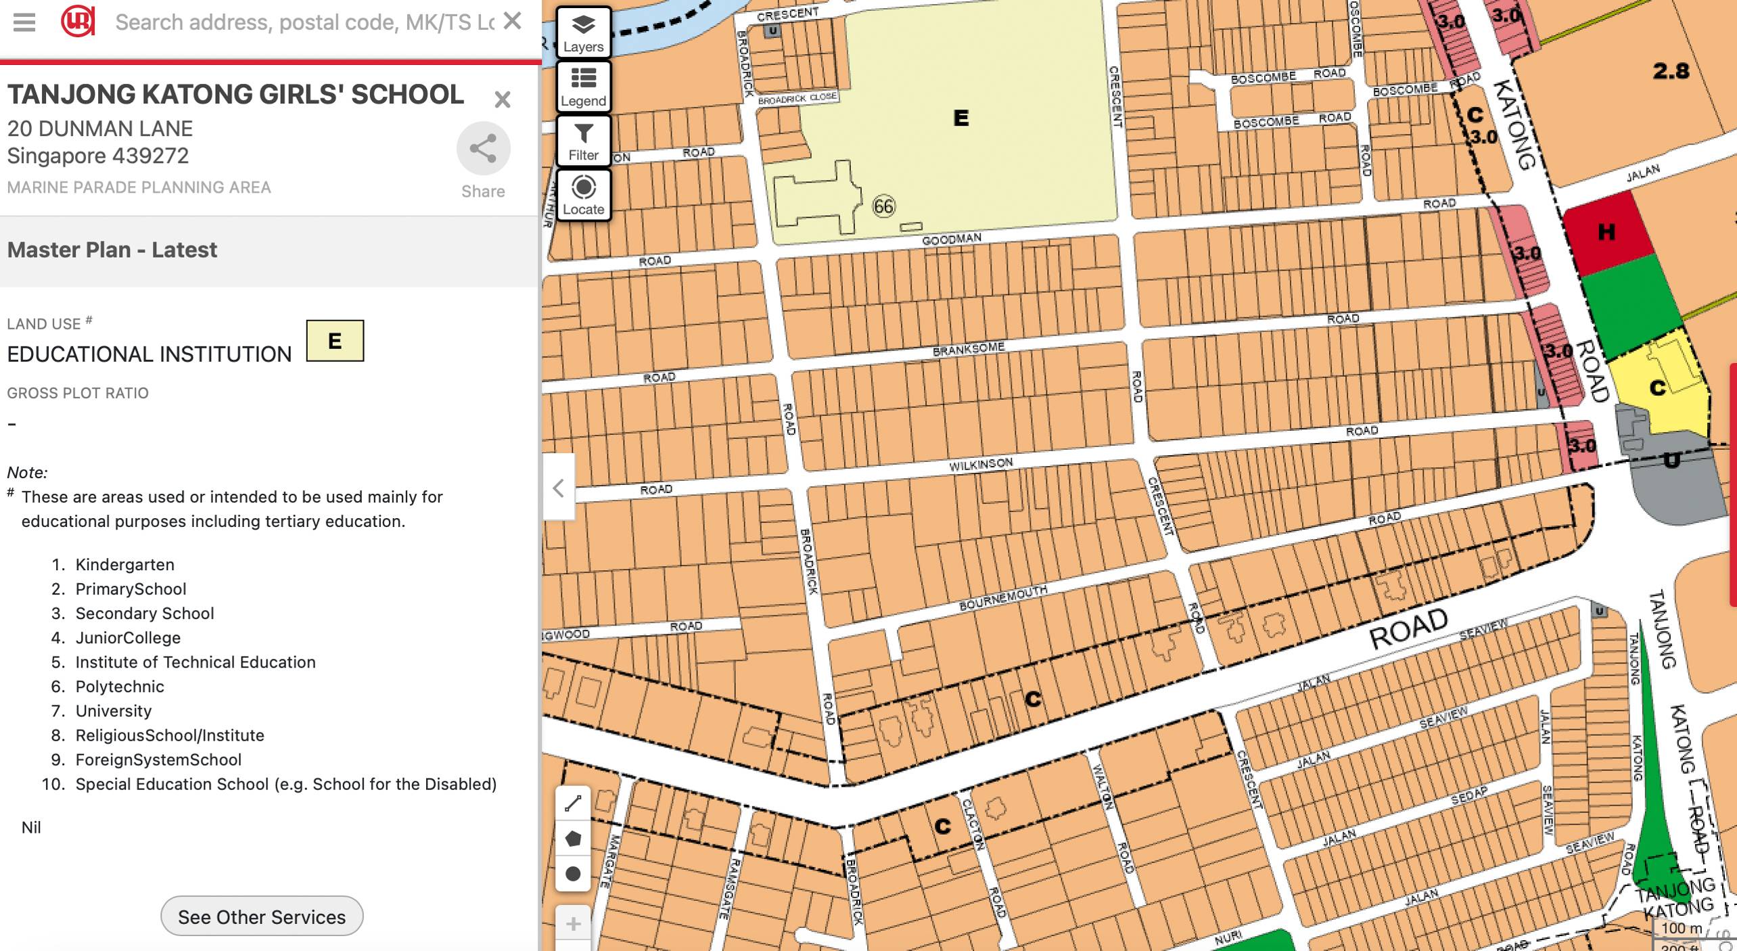Click the 66 marker on the map

tap(883, 206)
